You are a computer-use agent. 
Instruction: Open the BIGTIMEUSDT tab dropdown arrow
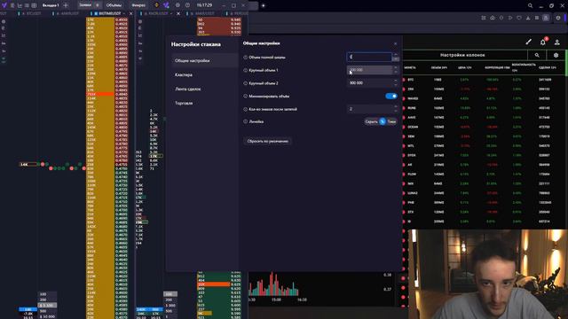coord(124,13)
